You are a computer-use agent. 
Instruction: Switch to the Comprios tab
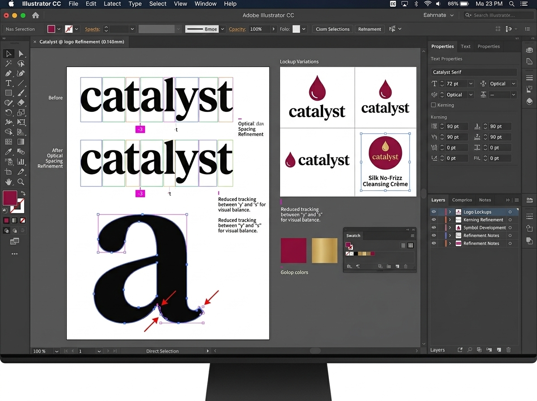point(462,200)
